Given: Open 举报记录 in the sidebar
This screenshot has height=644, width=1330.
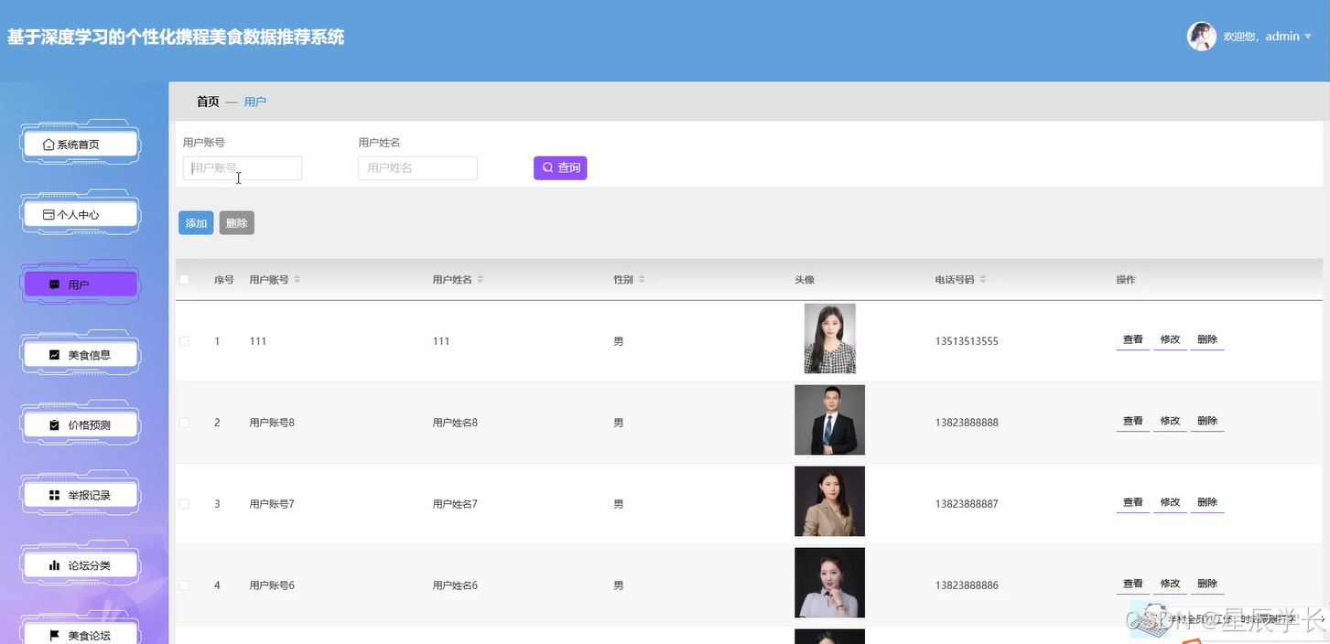Looking at the screenshot, I should click(x=80, y=495).
